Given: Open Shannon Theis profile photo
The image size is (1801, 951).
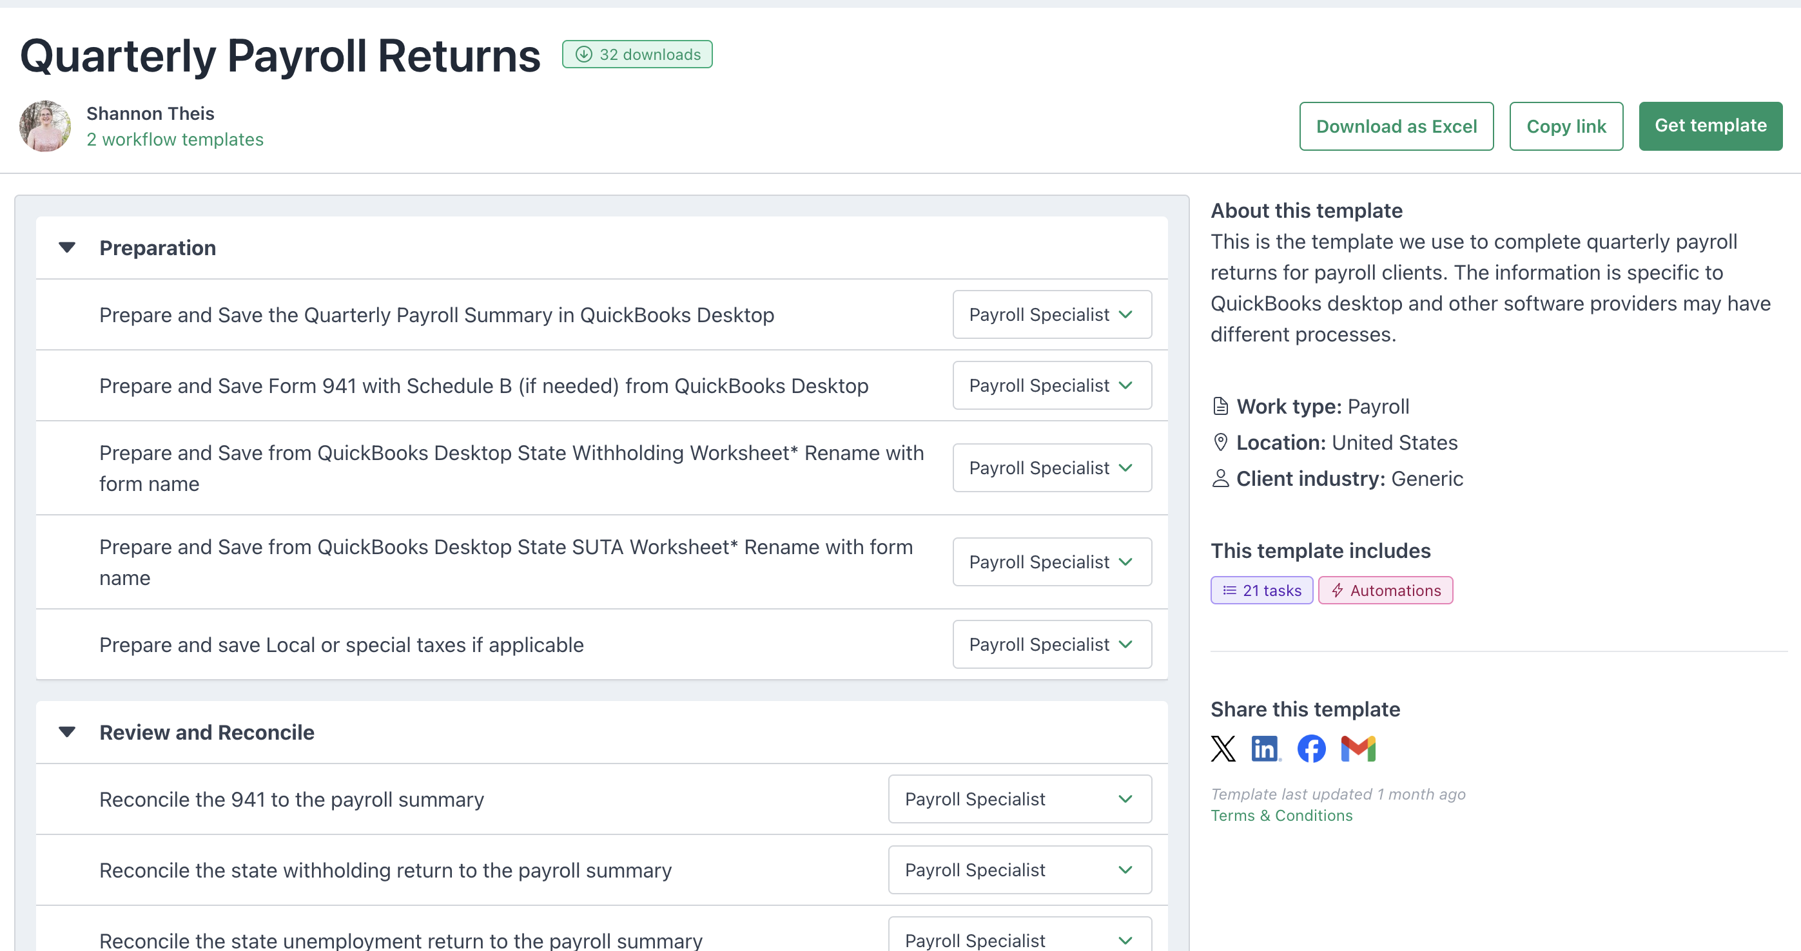Looking at the screenshot, I should tap(46, 126).
